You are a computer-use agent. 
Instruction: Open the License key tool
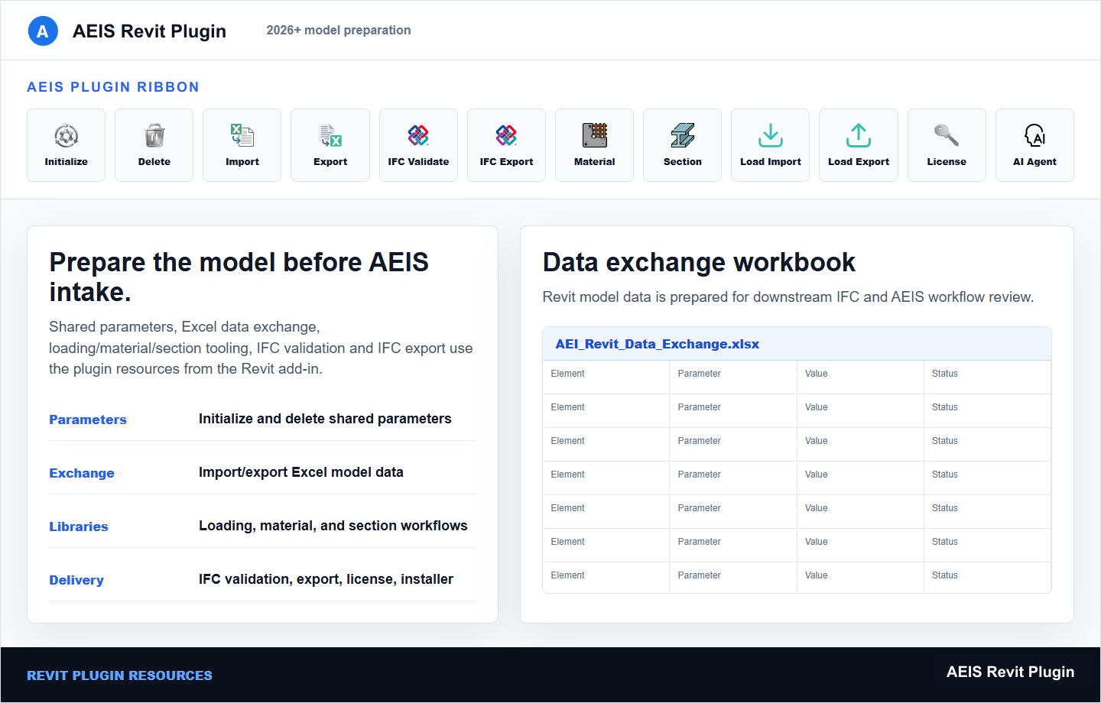pyautogui.click(x=947, y=145)
